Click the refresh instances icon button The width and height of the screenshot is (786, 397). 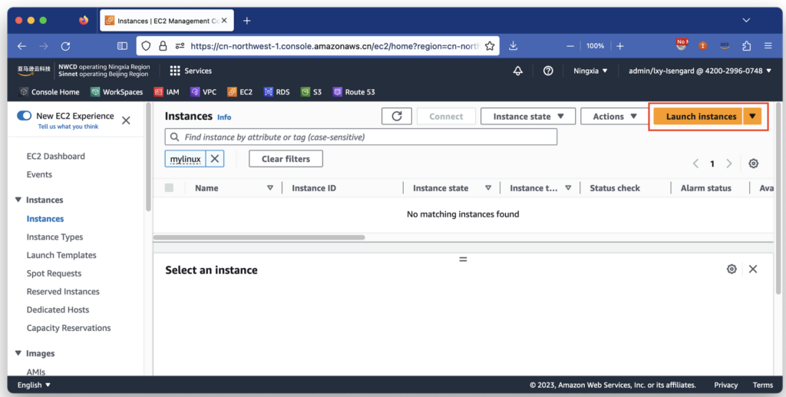point(397,116)
